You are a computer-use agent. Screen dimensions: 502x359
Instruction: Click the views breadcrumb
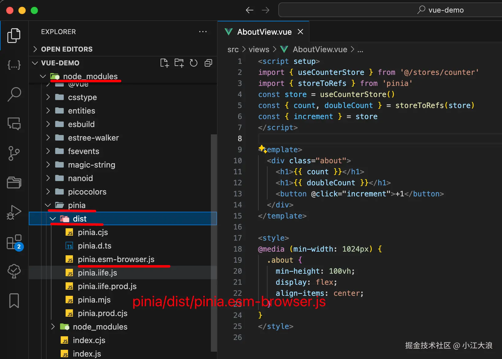pyautogui.click(x=259, y=49)
